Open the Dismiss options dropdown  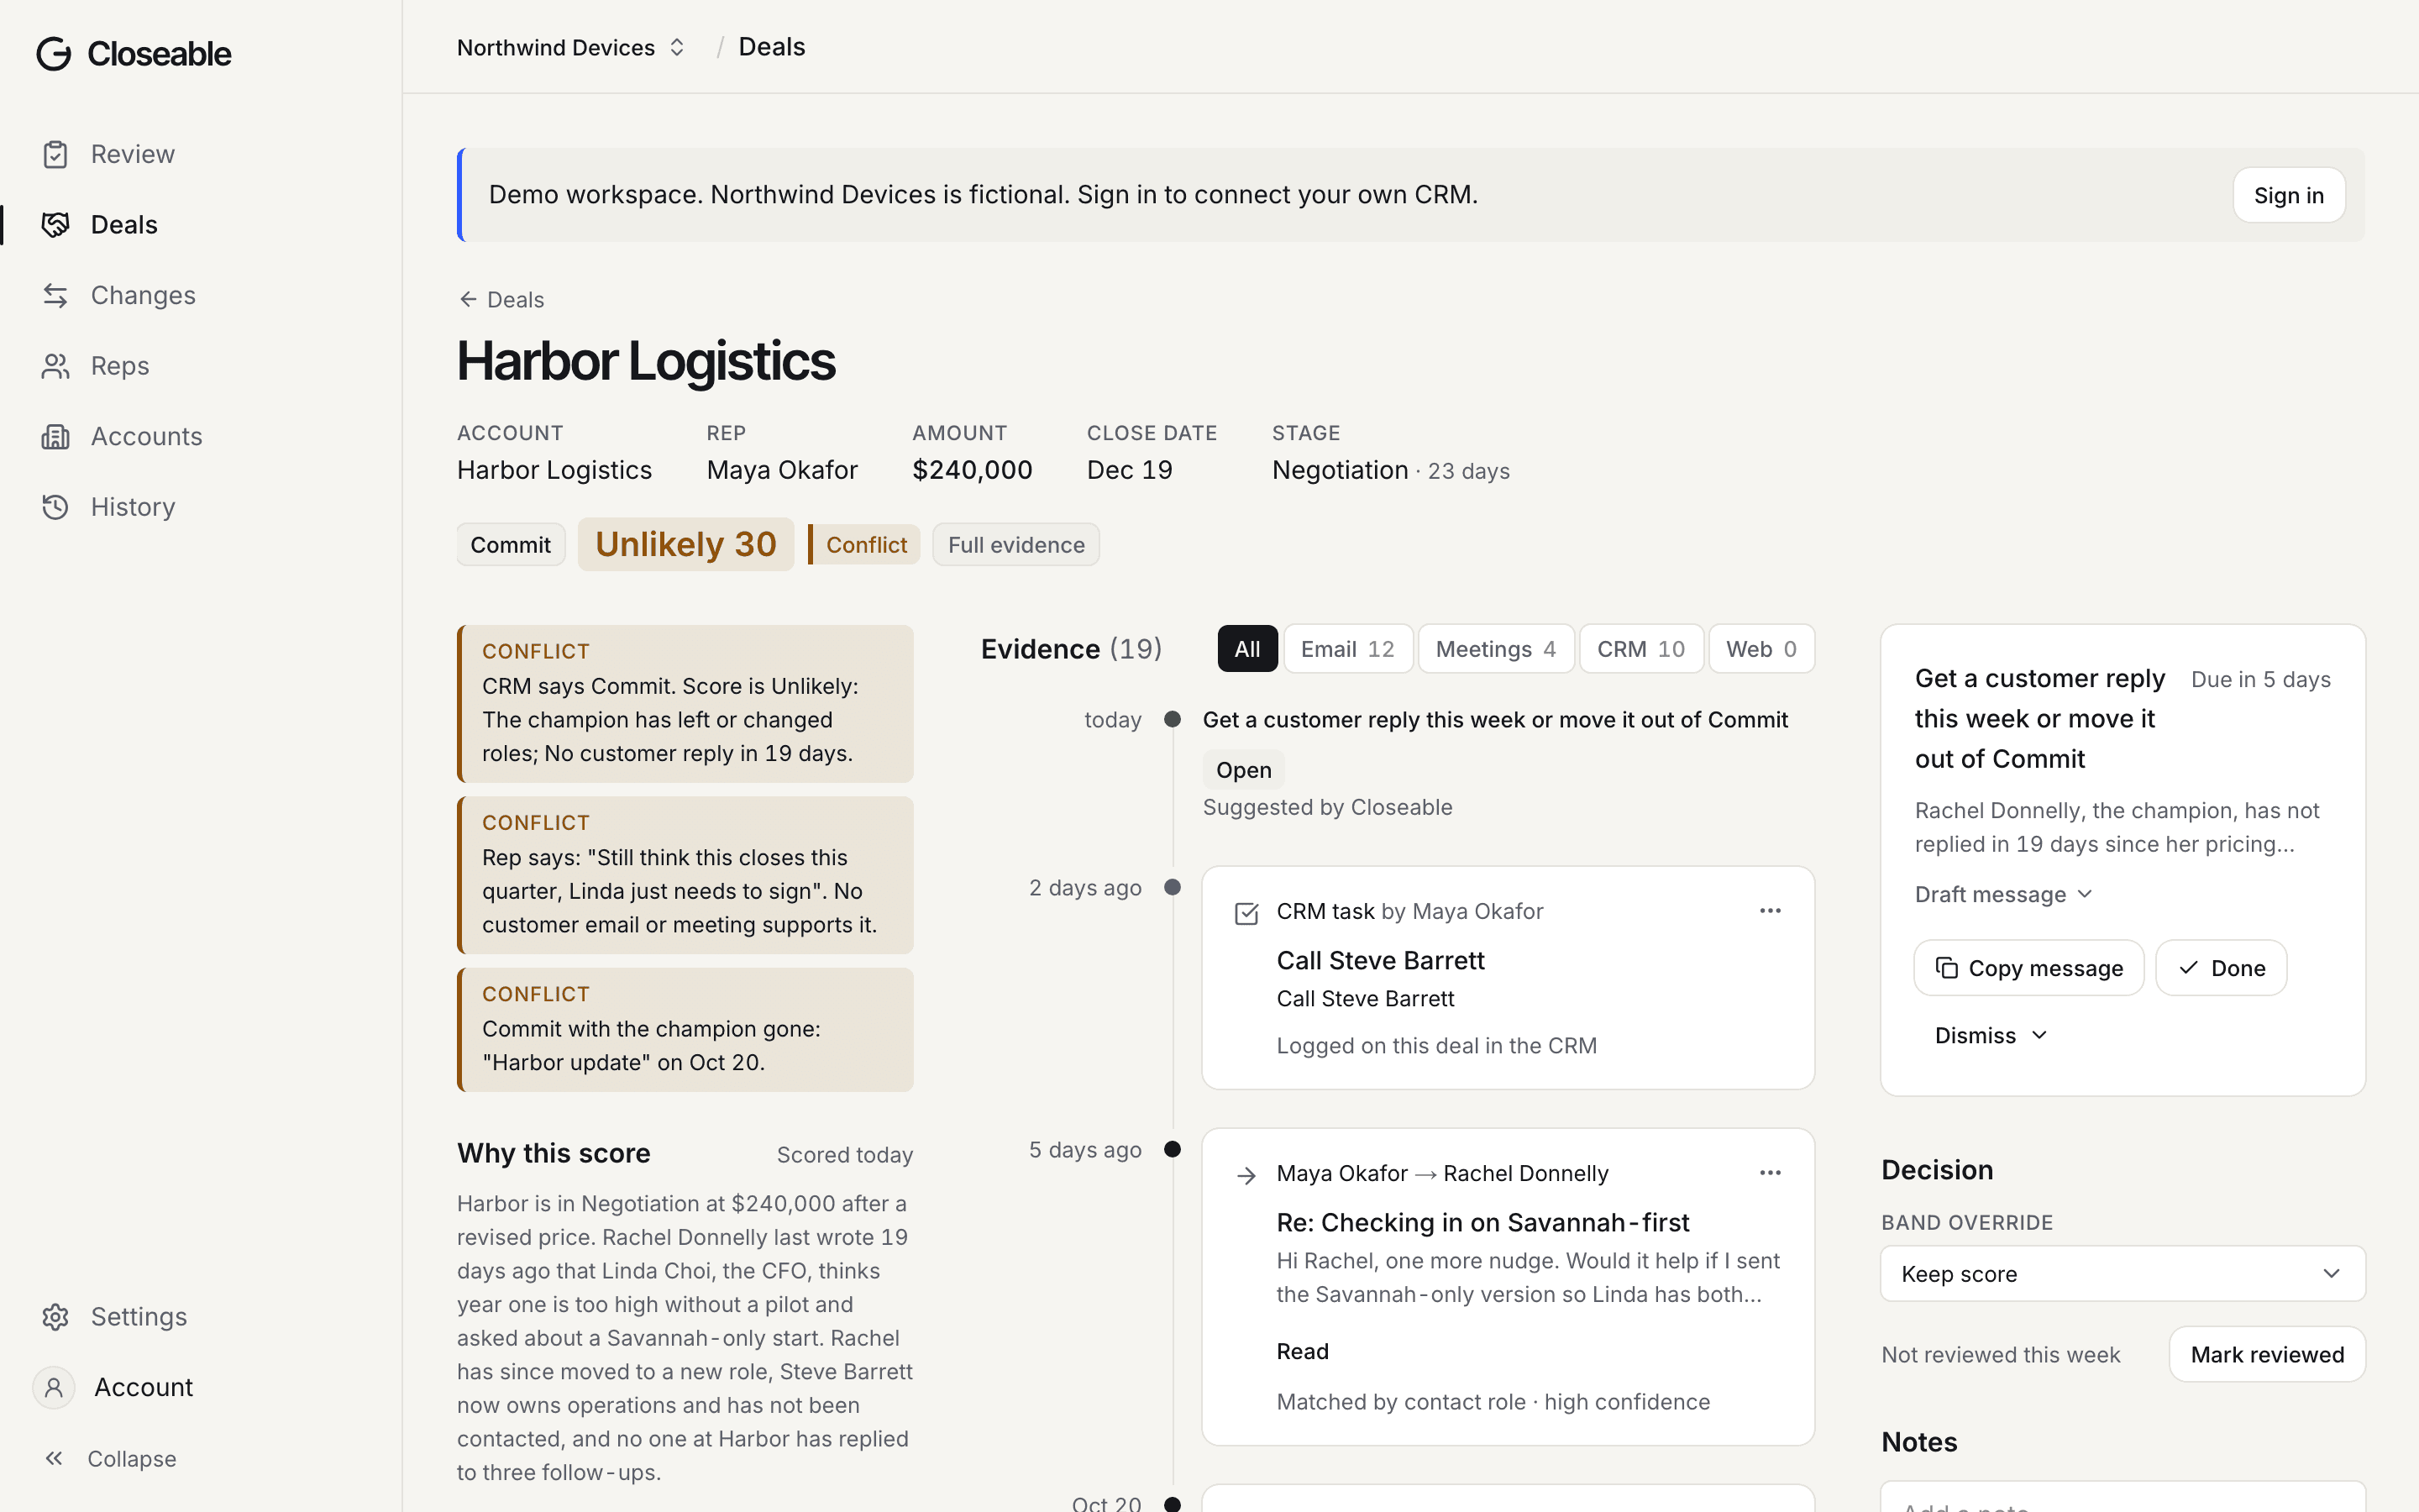pyautogui.click(x=1991, y=1036)
